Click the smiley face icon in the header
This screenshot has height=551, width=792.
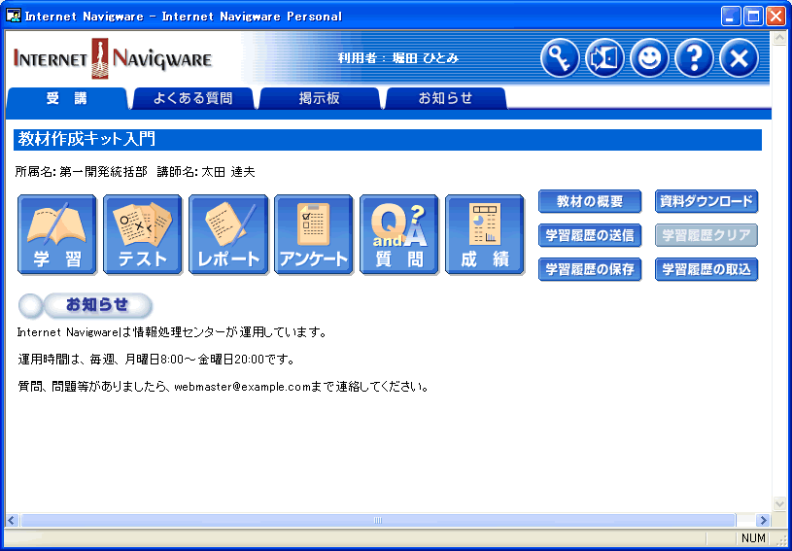649,58
